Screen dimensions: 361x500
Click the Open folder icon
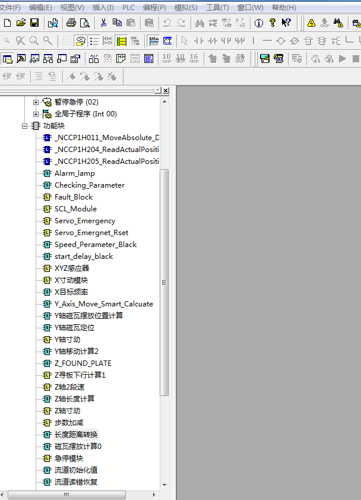(21, 23)
